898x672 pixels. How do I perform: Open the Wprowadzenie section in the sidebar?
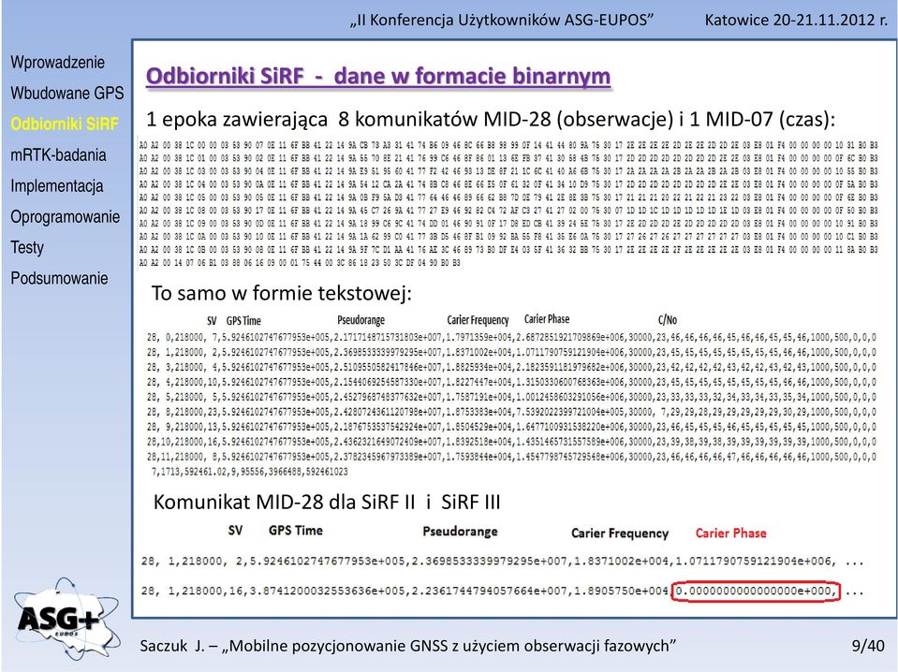57,62
